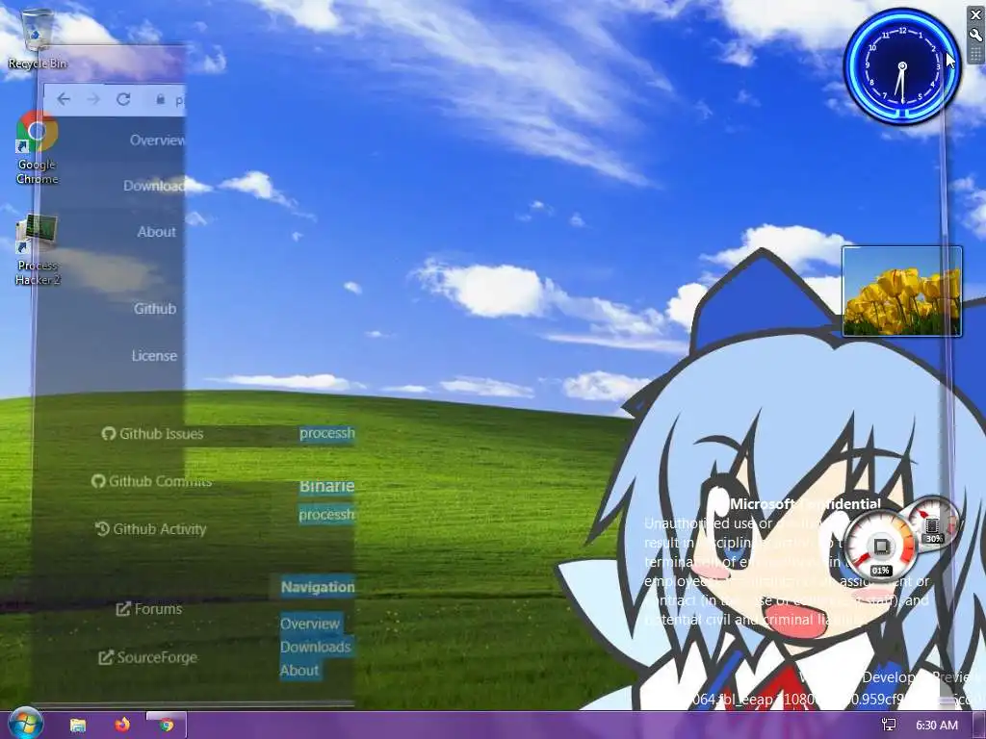The height and width of the screenshot is (739, 986).
Task: Click the memory gauge showing 30%
Action: pos(933,522)
